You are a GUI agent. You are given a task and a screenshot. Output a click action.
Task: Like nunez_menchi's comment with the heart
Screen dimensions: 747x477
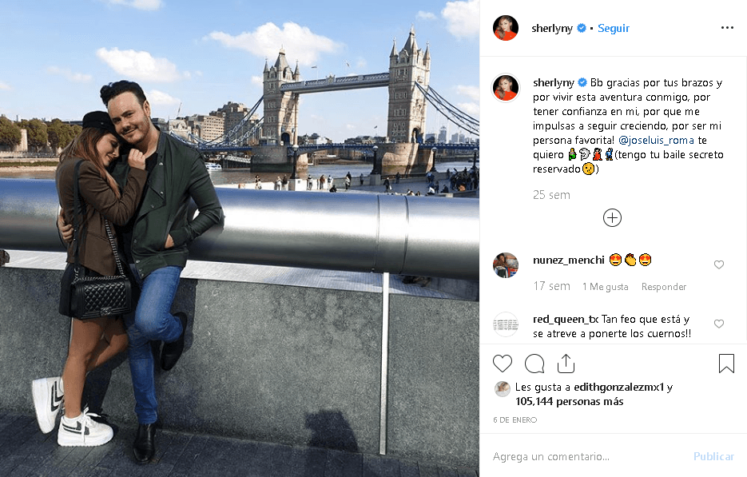719,264
